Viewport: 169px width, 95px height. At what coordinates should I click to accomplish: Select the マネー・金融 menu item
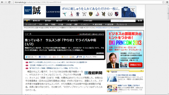point(43,25)
